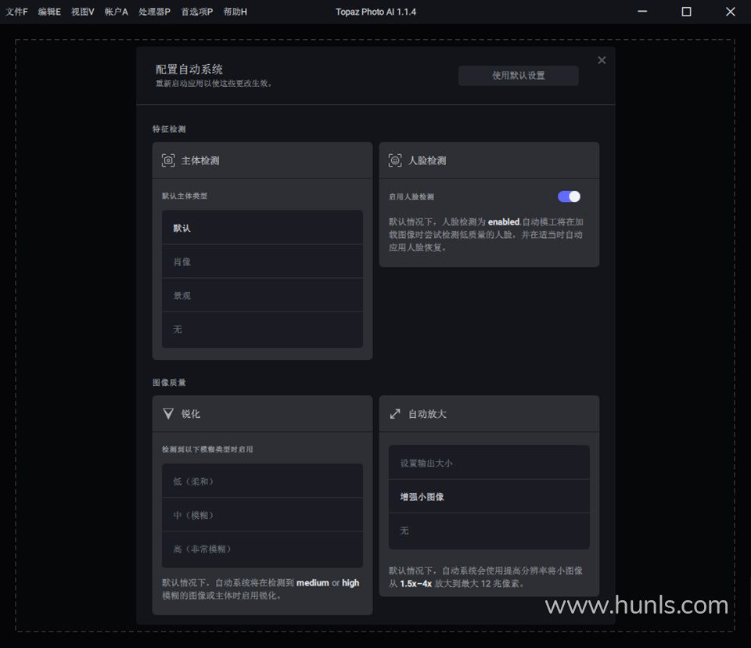Screen dimensions: 751x648
Task: Click the 锐化 sharpen triangle icon
Action: (x=168, y=414)
